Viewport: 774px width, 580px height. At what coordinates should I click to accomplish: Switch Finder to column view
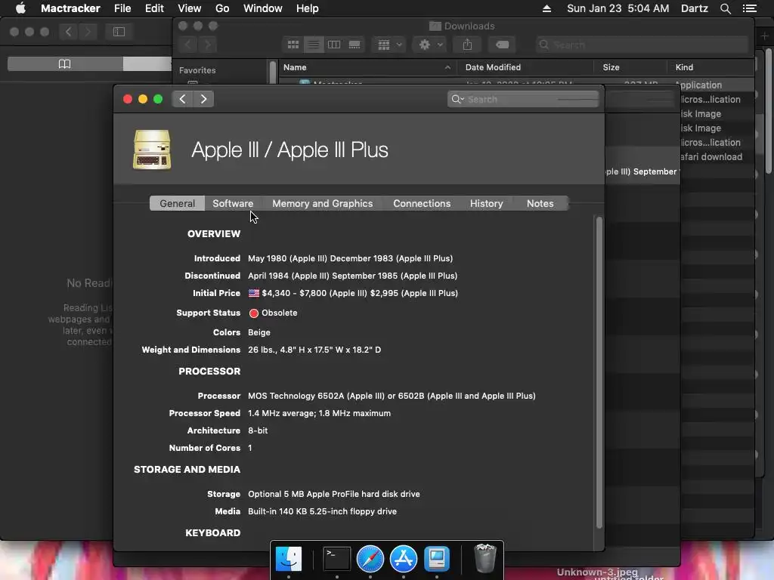coord(334,45)
